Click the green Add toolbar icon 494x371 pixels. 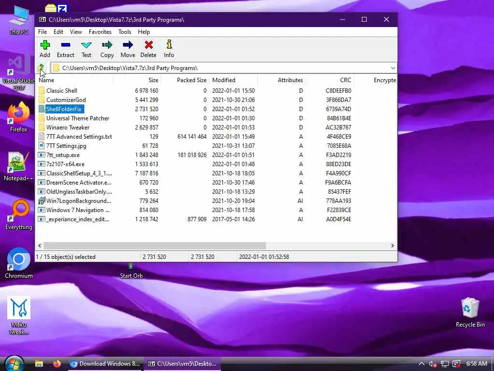point(45,45)
